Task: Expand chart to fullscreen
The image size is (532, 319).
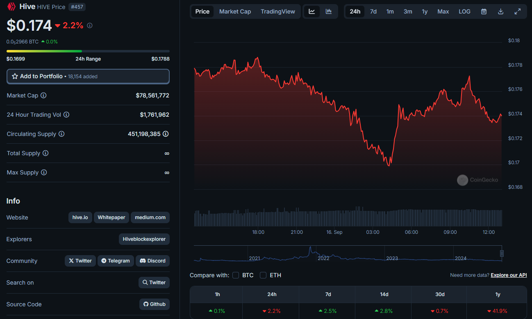Action: 518,11
